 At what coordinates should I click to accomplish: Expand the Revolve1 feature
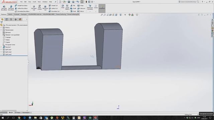click(1, 47)
